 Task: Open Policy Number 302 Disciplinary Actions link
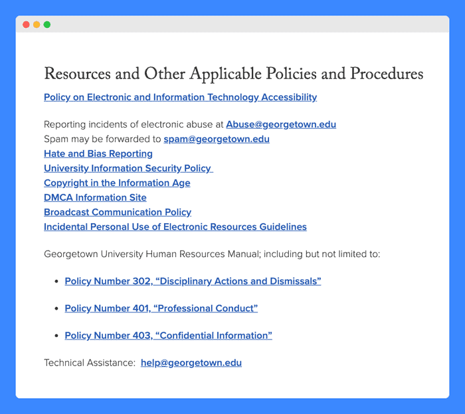click(193, 281)
